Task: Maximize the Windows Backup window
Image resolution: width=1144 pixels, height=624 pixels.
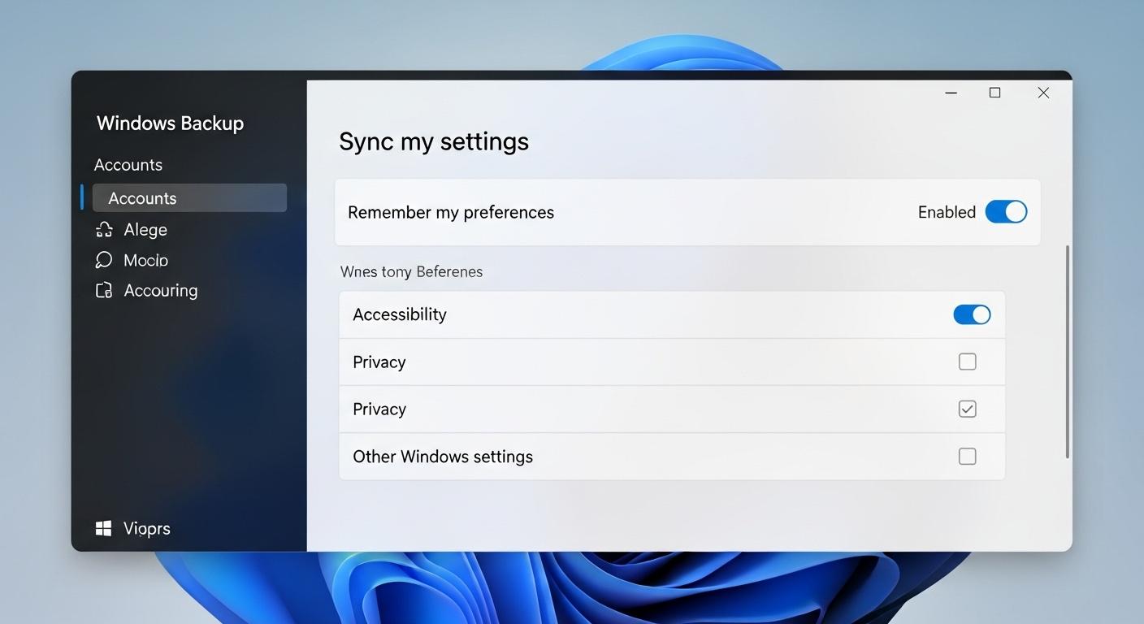Action: [x=994, y=93]
